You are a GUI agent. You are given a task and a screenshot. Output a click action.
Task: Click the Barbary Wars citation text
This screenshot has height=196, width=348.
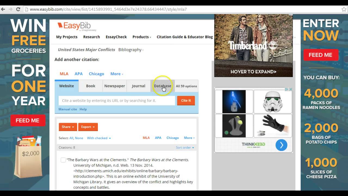point(130,173)
